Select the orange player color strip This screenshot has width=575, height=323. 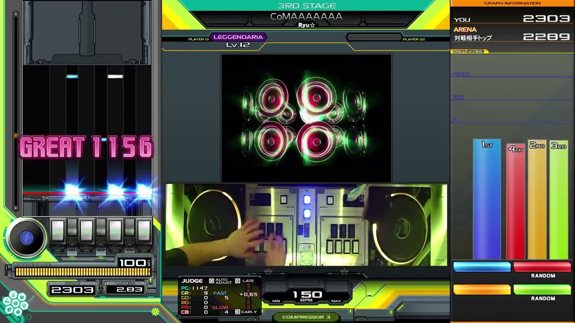[482, 290]
